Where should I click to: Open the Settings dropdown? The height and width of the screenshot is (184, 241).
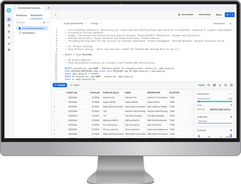[x=96, y=24]
